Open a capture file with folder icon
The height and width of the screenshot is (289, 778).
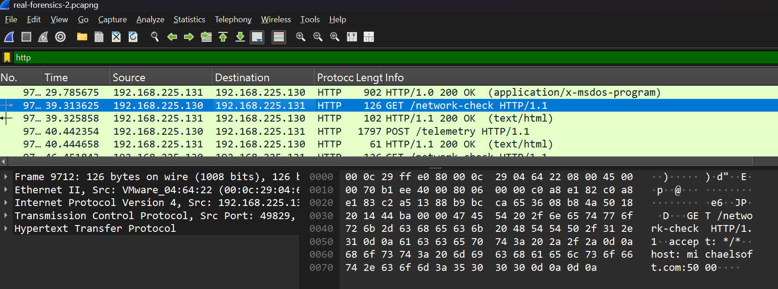click(x=82, y=37)
